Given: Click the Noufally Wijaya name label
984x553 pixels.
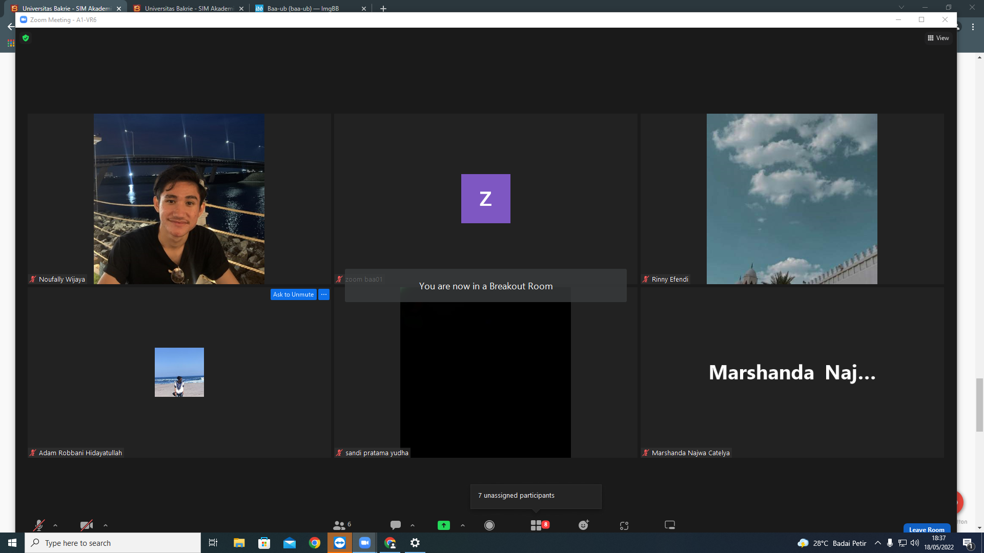Looking at the screenshot, I should tap(62, 279).
